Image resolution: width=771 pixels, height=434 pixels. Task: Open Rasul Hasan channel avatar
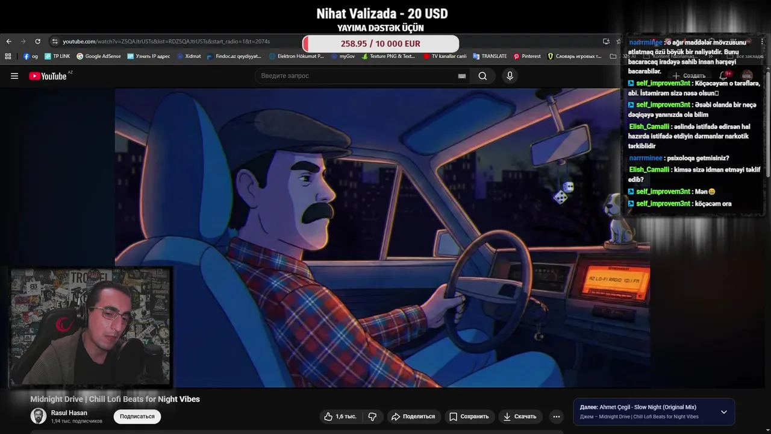tap(39, 416)
